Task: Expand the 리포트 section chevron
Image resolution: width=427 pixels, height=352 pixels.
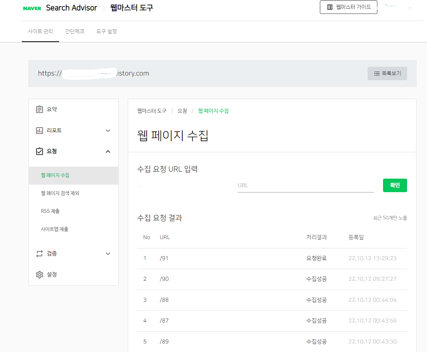Action: pyautogui.click(x=108, y=130)
